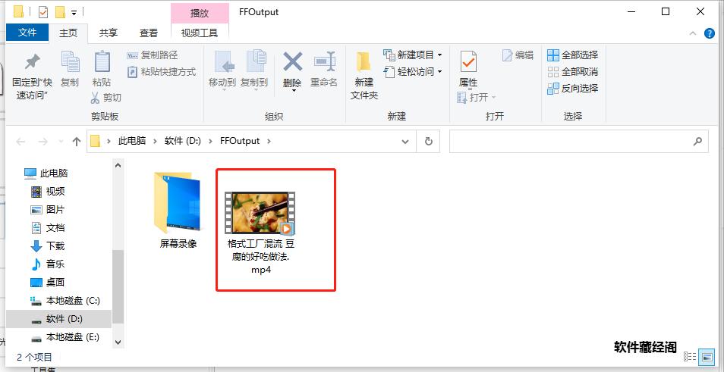Viewport: 724px width, 372px height.
Task: Switch to the Home (主页) tab
Action: tap(68, 33)
